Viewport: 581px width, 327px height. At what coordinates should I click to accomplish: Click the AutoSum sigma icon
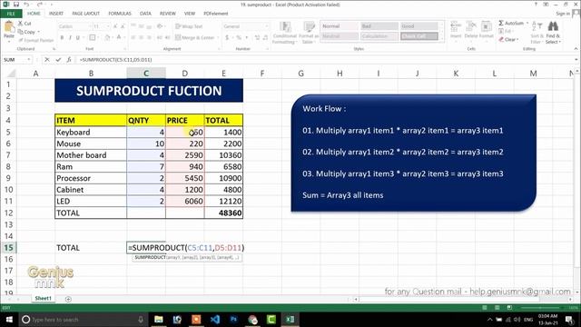[x=501, y=23]
